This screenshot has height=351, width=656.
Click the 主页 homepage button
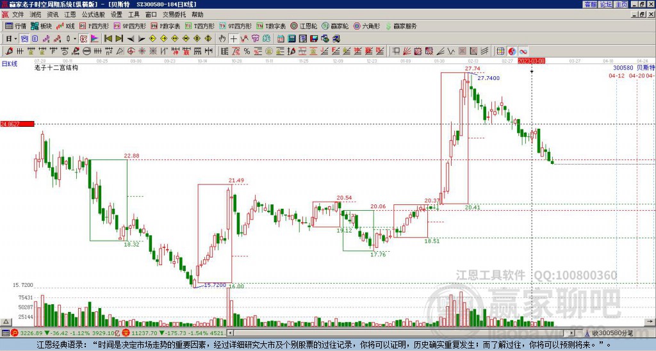point(621,4)
